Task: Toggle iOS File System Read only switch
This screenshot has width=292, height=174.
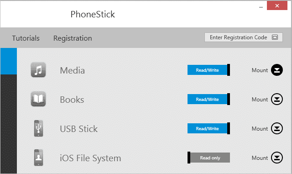Action: (x=209, y=158)
